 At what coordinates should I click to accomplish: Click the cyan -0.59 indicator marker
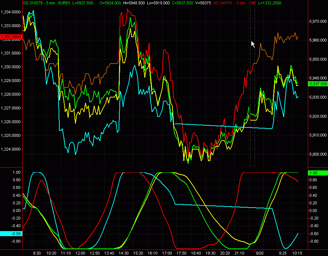[x=11, y=234]
